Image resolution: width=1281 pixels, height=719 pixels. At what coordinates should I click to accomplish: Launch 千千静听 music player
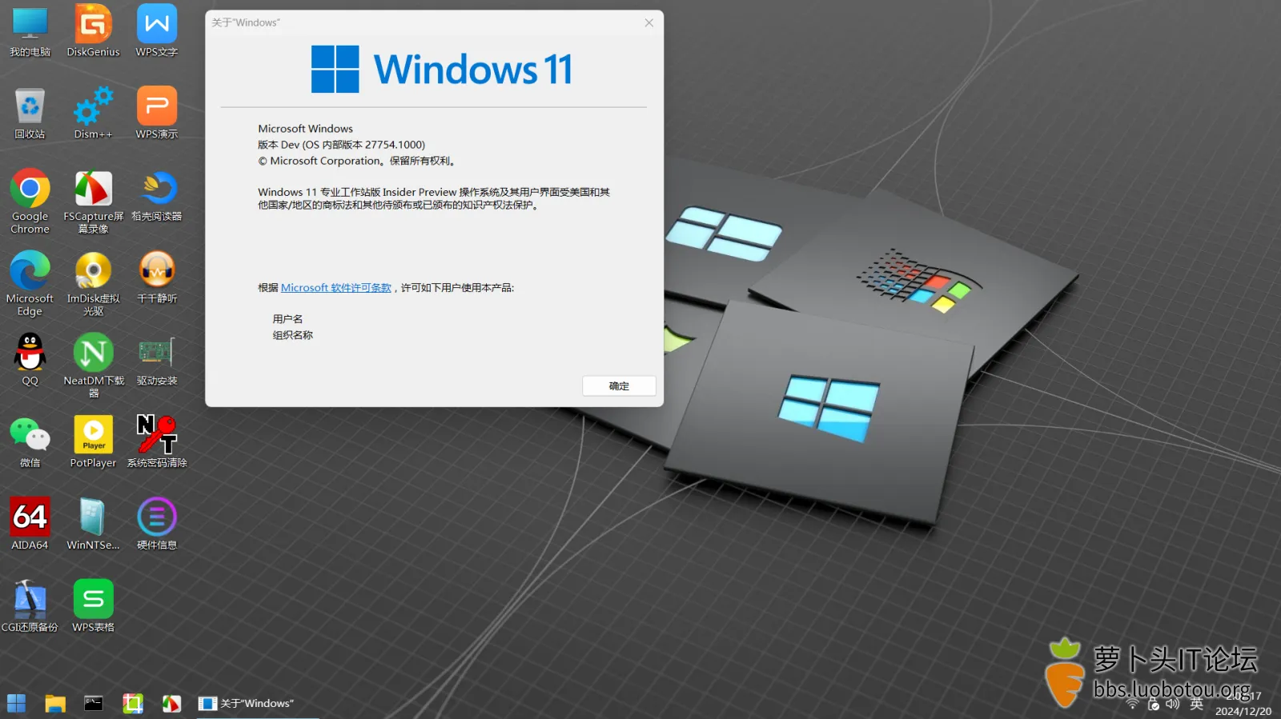[x=157, y=278]
